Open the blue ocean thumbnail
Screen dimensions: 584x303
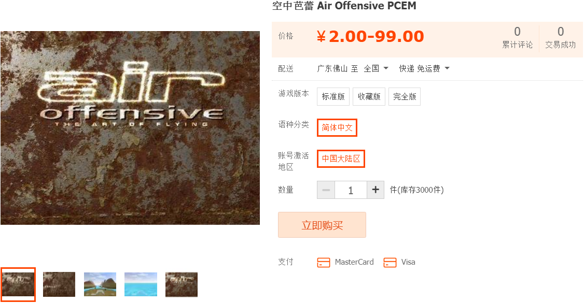click(141, 284)
